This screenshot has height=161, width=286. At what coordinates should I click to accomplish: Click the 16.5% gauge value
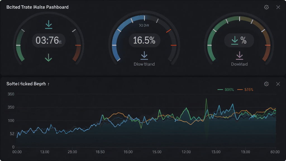coord(144,40)
